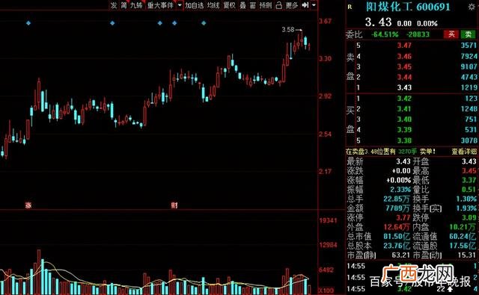Open the 九转 indicator
The image size is (479, 295).
136,5
